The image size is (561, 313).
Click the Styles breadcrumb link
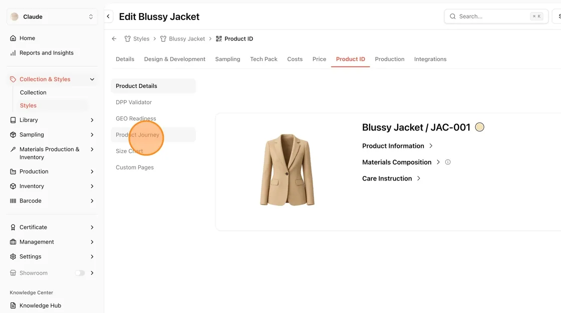coord(141,38)
